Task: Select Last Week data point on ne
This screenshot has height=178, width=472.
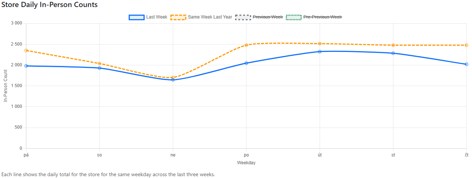Action: click(173, 80)
